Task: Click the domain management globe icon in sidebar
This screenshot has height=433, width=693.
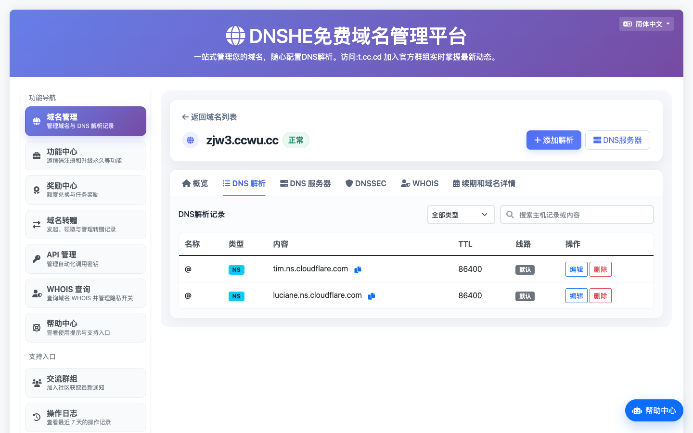Action: [x=37, y=121]
